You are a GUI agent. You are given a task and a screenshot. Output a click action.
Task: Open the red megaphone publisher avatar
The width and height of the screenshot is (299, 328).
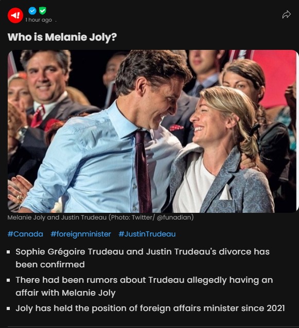pyautogui.click(x=15, y=15)
